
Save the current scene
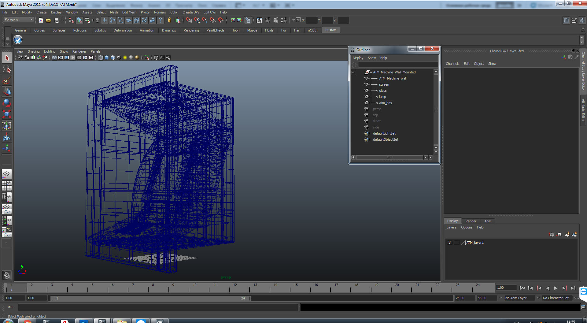click(x=57, y=20)
